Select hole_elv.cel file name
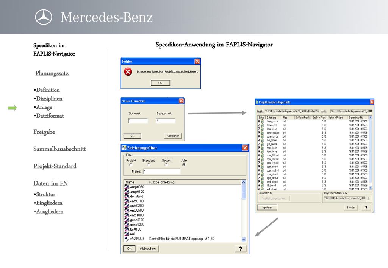388x268 pixels. [x=272, y=147]
